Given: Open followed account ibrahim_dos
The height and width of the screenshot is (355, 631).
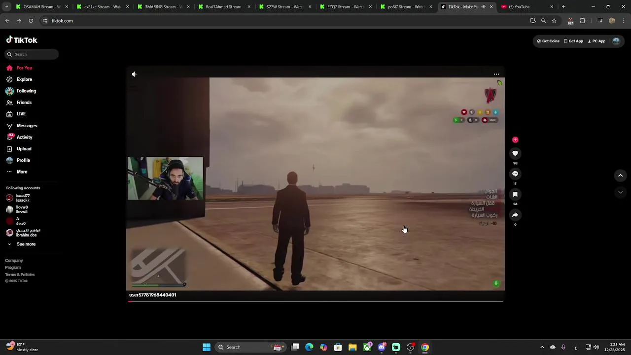Looking at the screenshot, I should (x=23, y=233).
